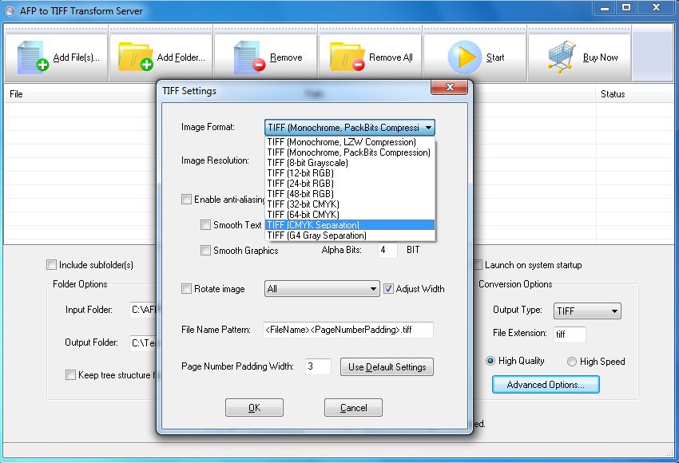Choose TIFF (Monochrome, LZW Compression)
The image size is (679, 463).
tap(350, 142)
